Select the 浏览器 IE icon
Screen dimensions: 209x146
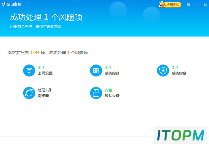tap(29, 93)
